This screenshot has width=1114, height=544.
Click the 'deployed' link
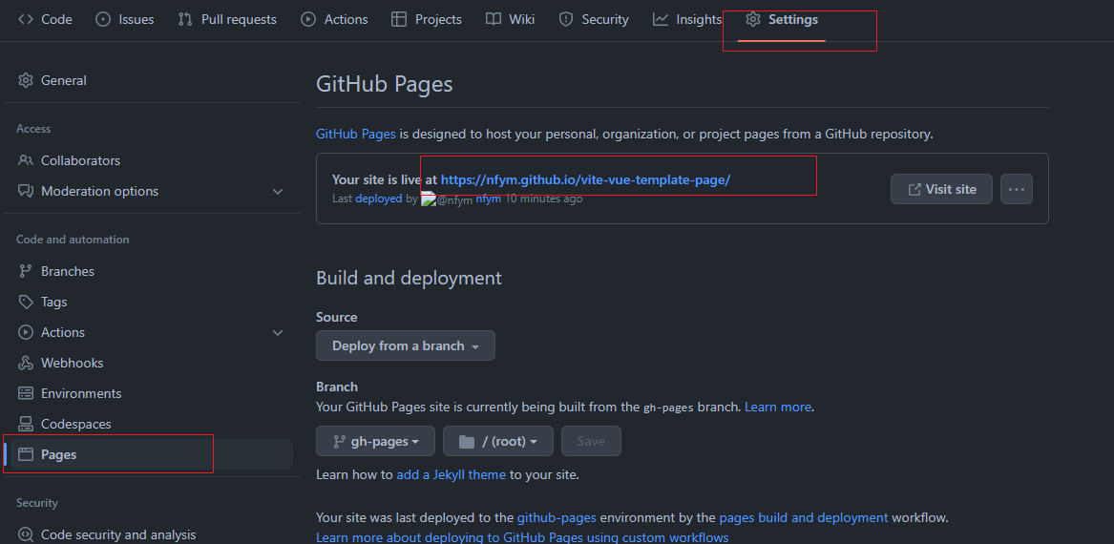coord(379,199)
